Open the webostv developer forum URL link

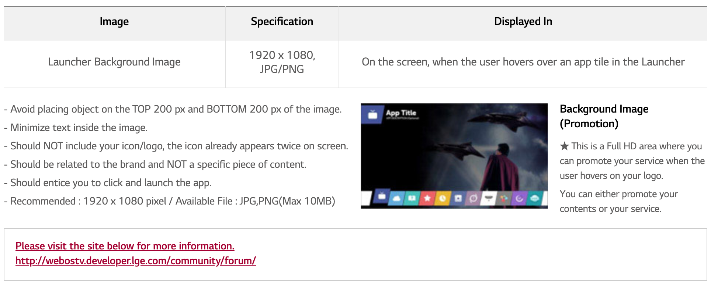click(136, 261)
